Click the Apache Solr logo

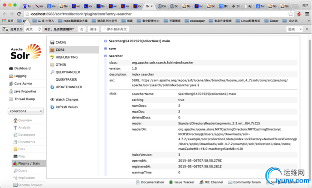pyautogui.click(x=26, y=52)
